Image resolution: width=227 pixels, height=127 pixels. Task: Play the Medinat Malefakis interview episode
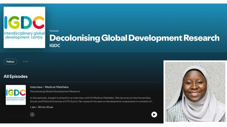pos(154,114)
